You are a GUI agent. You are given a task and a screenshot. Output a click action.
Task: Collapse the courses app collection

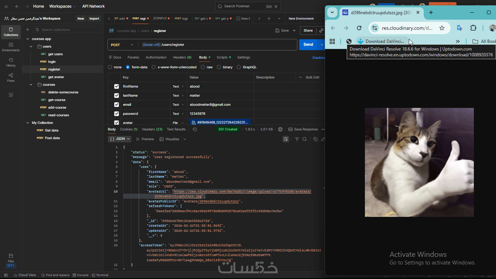click(28, 39)
